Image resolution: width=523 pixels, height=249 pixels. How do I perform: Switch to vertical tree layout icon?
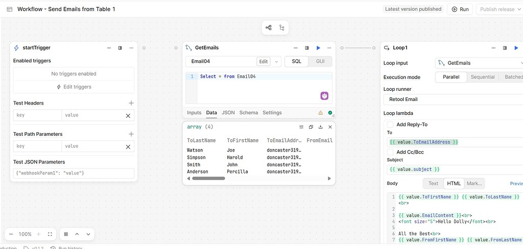click(x=282, y=28)
